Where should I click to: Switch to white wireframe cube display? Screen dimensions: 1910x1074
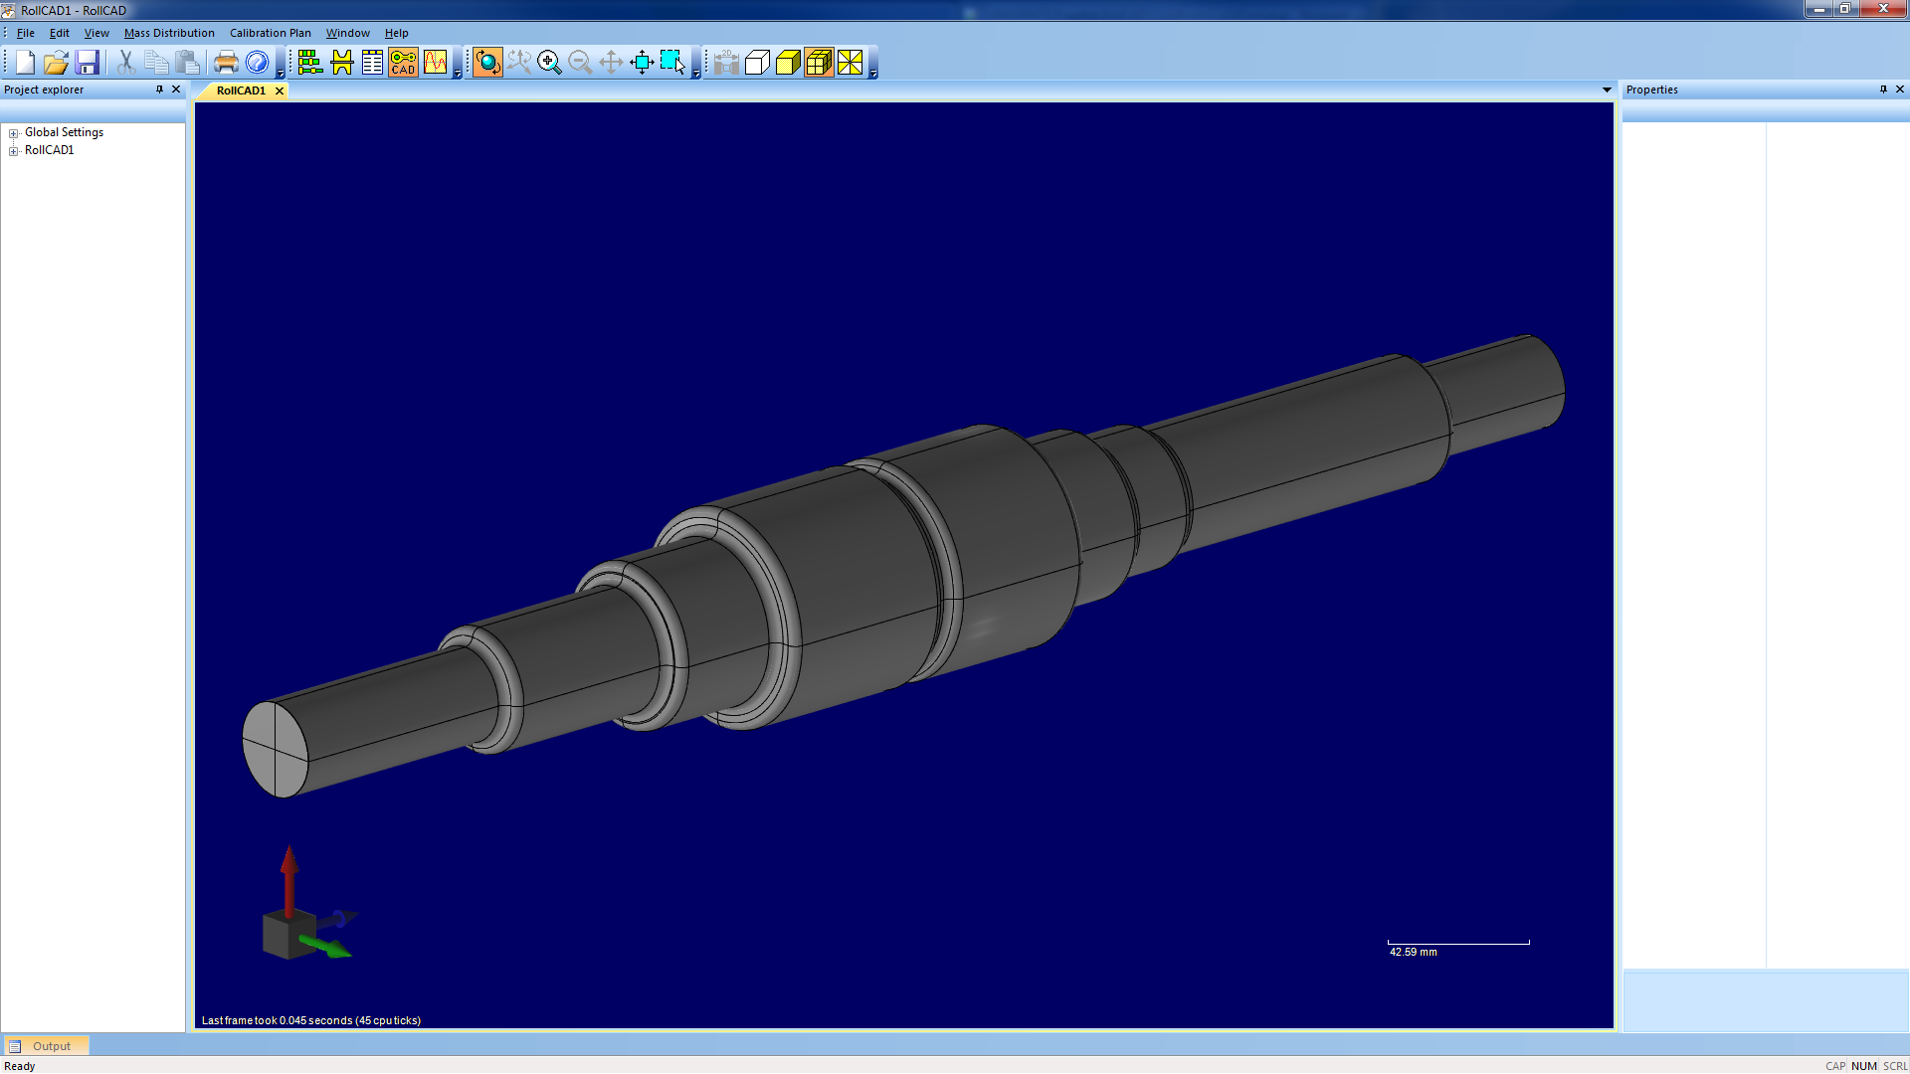coord(757,63)
